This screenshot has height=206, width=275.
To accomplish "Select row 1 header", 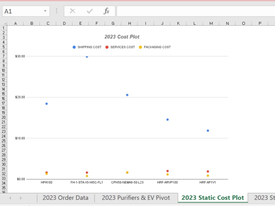I will click(3, 28).
